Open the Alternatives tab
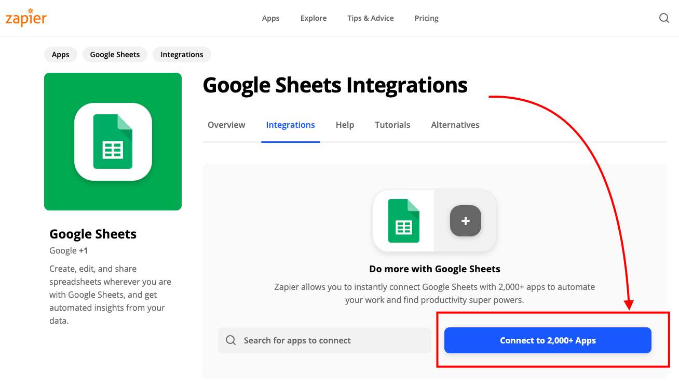 tap(455, 125)
